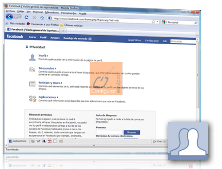
Task: Click the last shortcut icon in bottom bar
Action: click(61, 141)
